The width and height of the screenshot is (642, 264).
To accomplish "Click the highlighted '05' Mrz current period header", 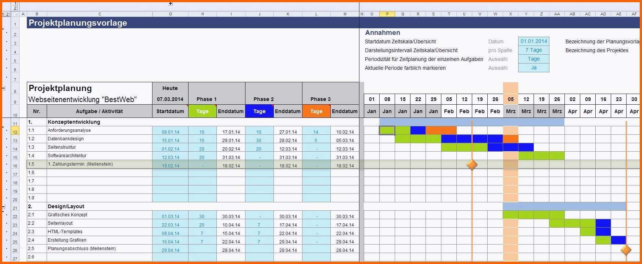I will (510, 99).
